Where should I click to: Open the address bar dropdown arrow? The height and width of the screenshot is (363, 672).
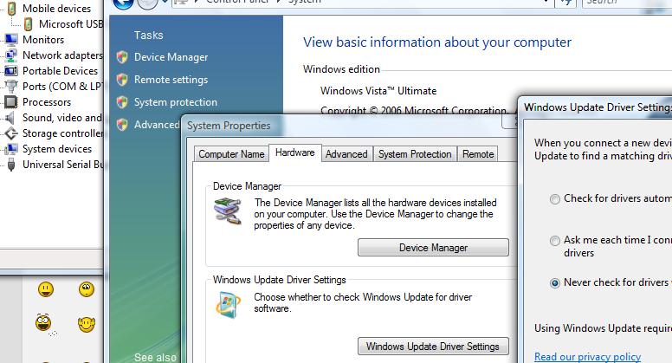[546, 2]
